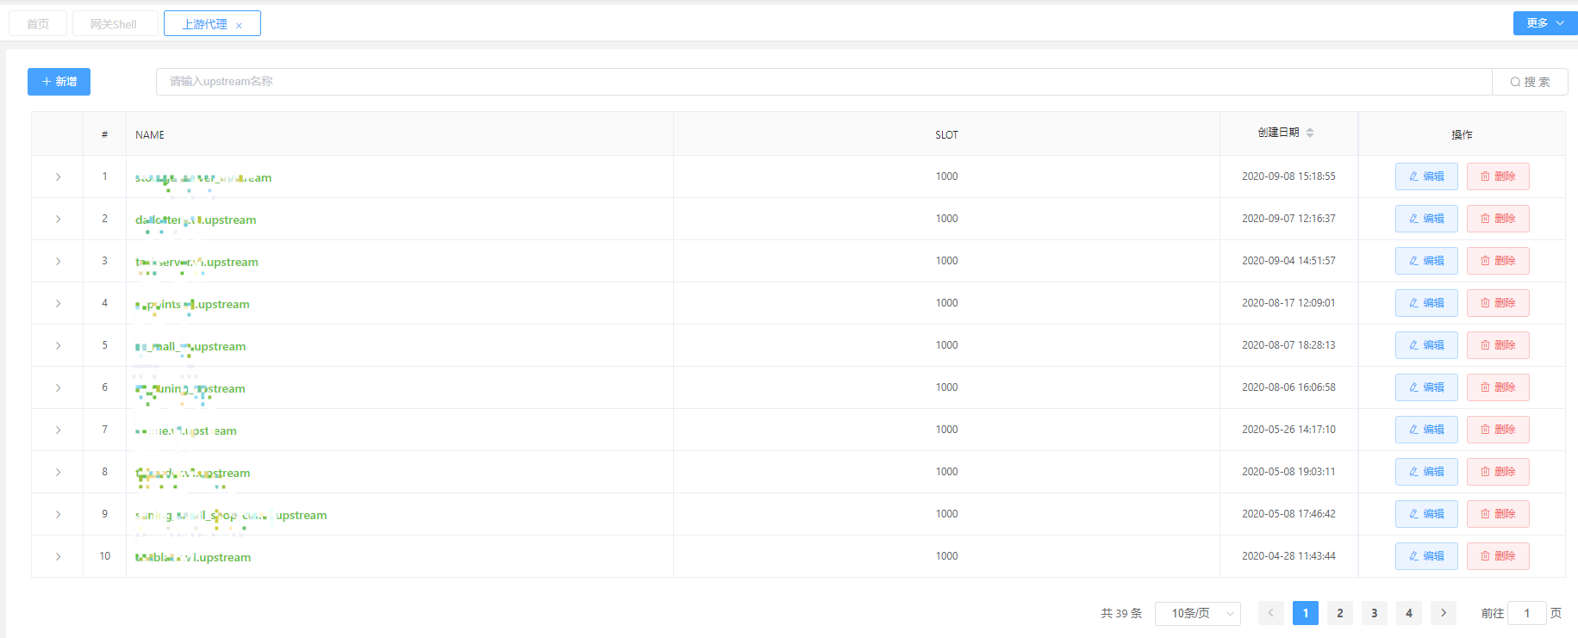Delete row 7 with its 删除 button
This screenshot has width=1578, height=638.
click(x=1498, y=430)
